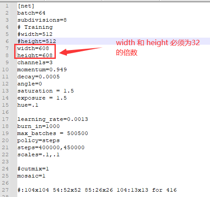Click the 'angle=0' line
210x197 pixels.
[30, 84]
